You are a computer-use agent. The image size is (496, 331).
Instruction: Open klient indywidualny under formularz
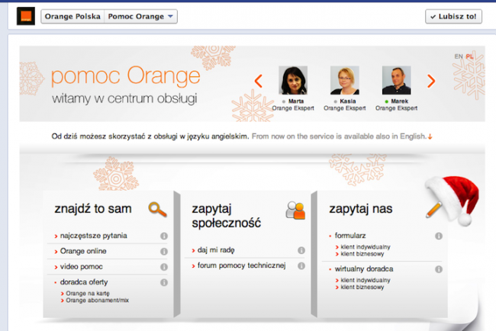pyautogui.click(x=366, y=247)
